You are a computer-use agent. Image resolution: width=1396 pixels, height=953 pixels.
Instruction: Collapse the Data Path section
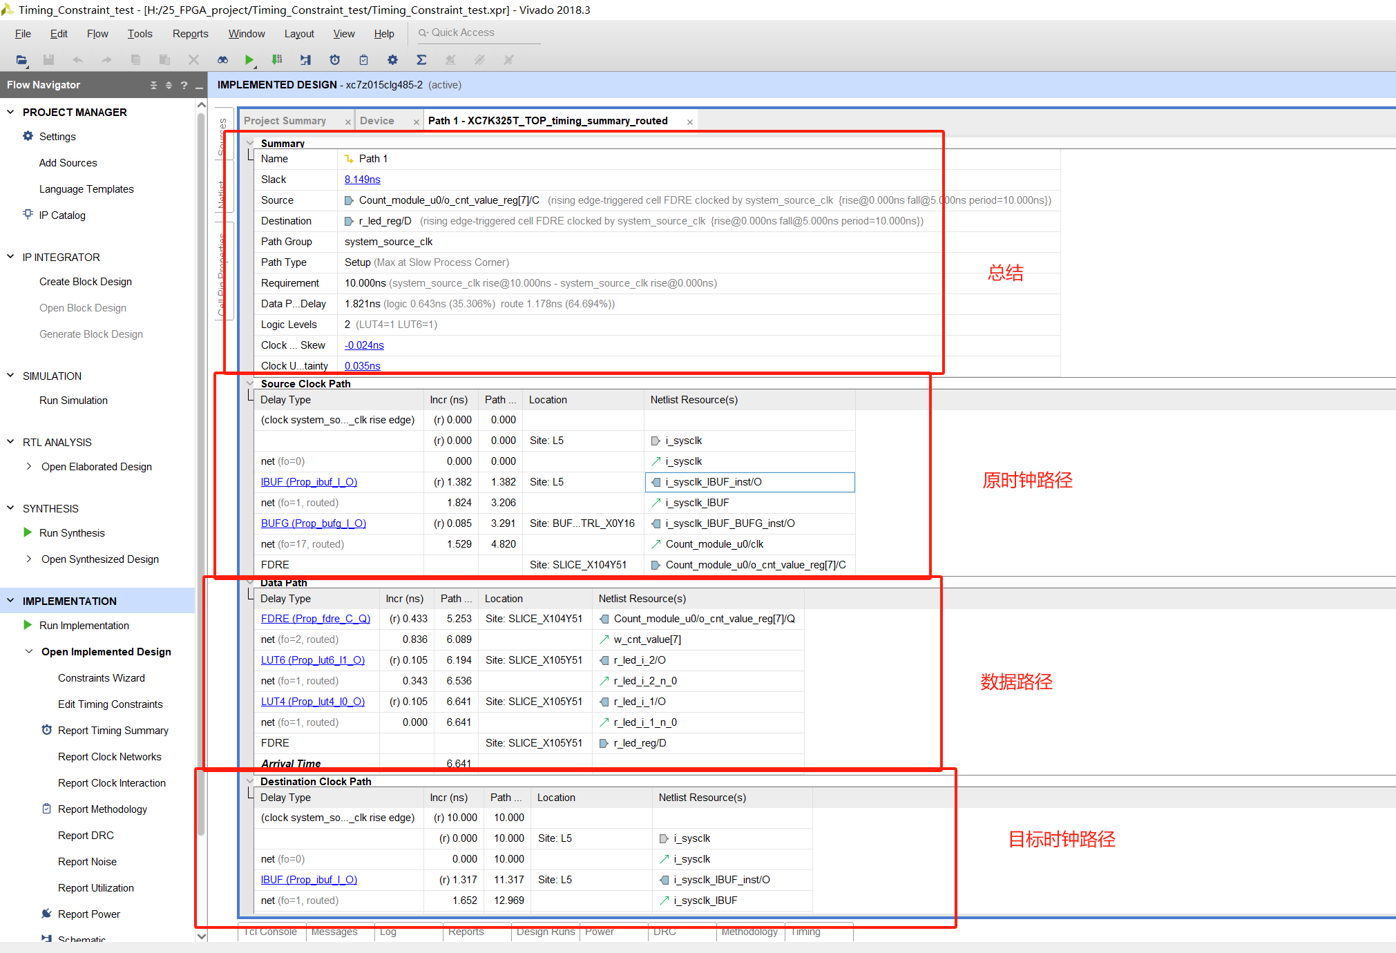point(250,582)
